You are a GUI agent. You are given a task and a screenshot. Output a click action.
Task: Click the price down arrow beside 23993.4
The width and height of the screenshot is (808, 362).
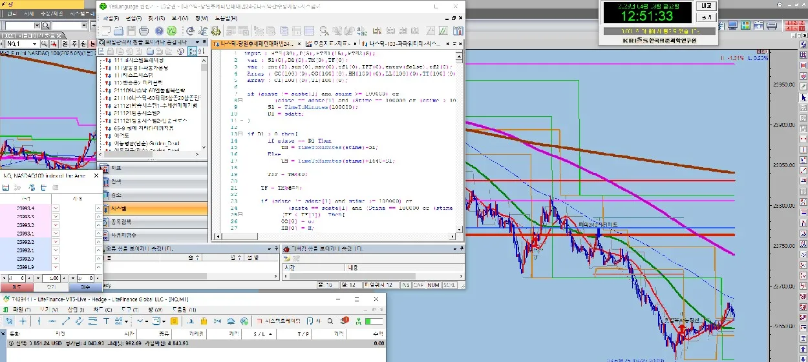(56, 208)
